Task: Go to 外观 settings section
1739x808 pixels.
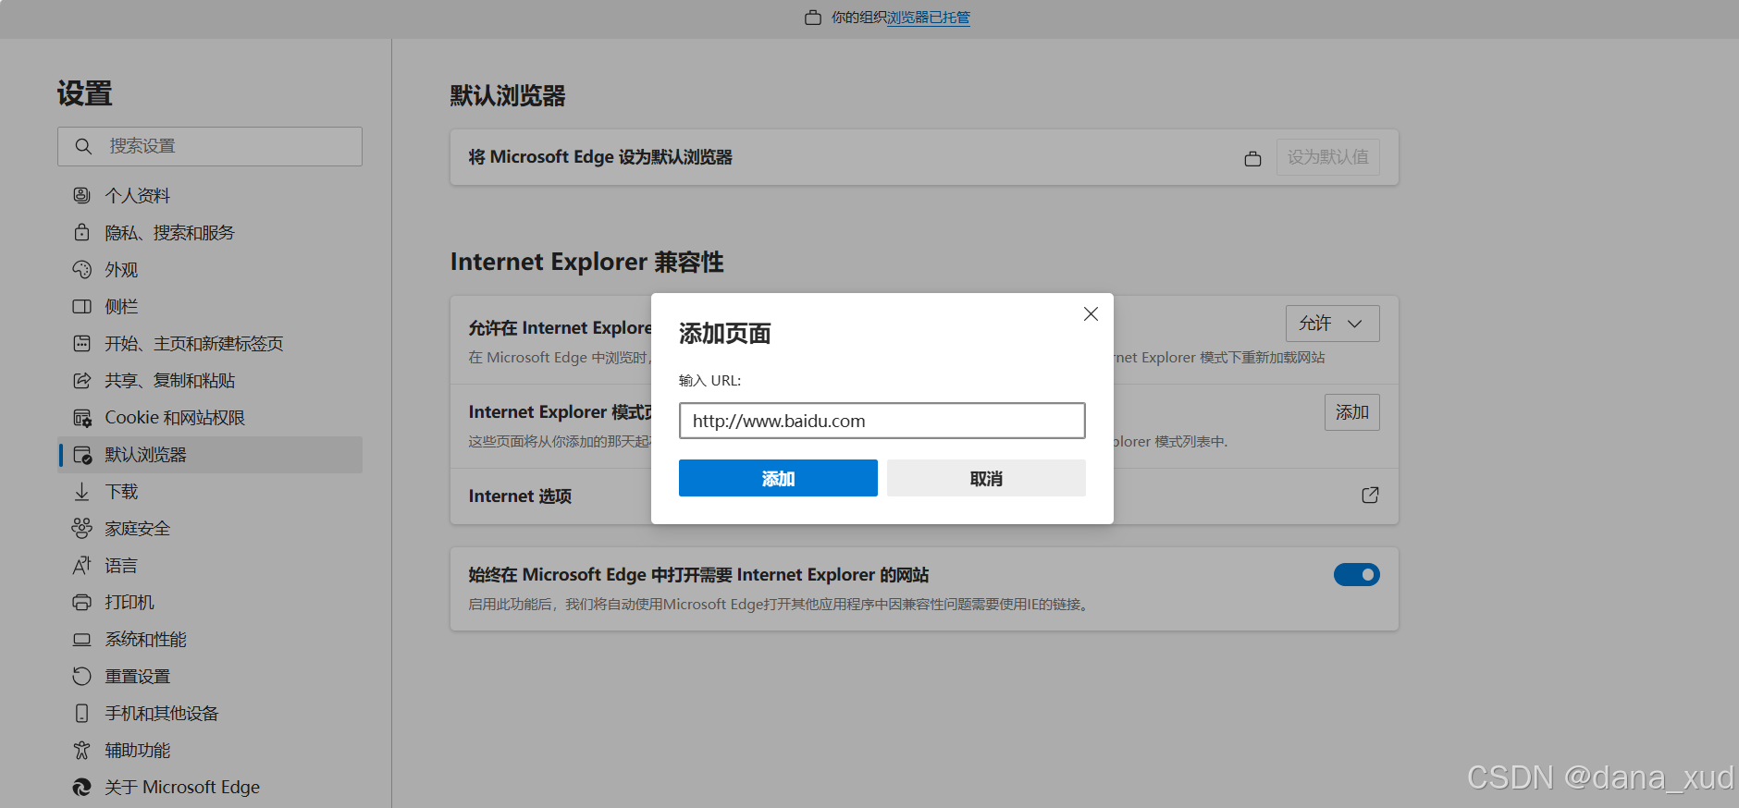Action: point(210,269)
